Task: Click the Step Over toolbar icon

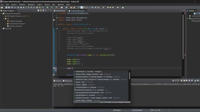Action: click(x=31, y=7)
